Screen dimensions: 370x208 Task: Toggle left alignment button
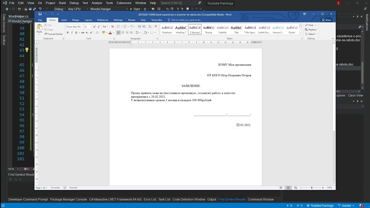pyautogui.click(x=118, y=33)
